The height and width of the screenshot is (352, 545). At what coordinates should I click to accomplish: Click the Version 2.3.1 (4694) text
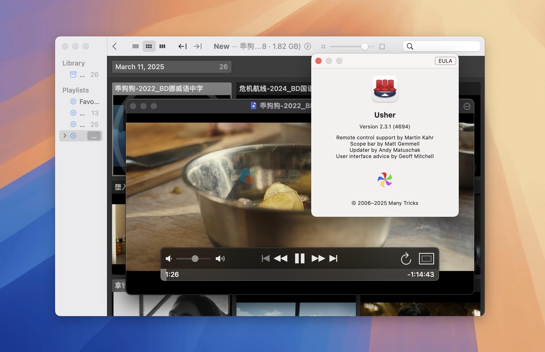point(385,127)
